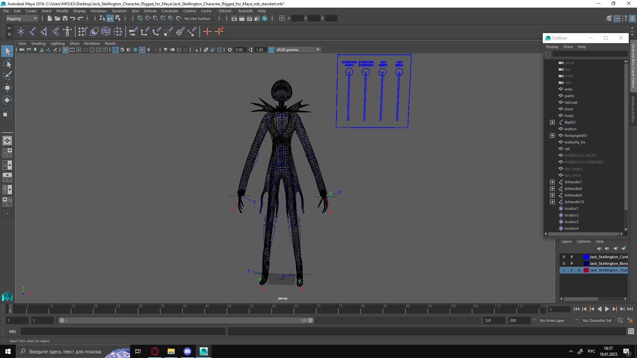The width and height of the screenshot is (637, 358).
Task: Open the Outliner Show menu
Action: click(x=568, y=47)
